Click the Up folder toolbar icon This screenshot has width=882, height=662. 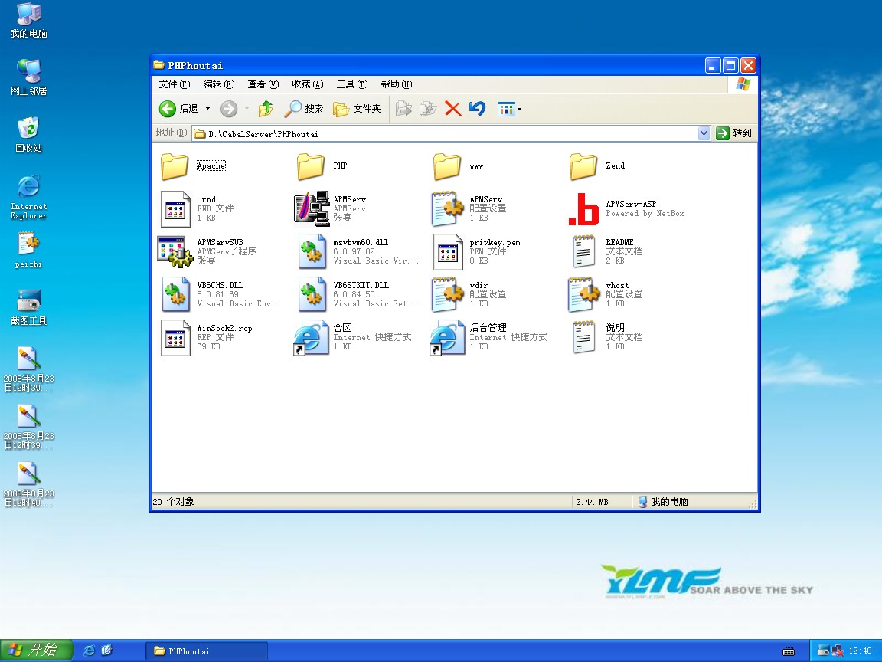266,109
